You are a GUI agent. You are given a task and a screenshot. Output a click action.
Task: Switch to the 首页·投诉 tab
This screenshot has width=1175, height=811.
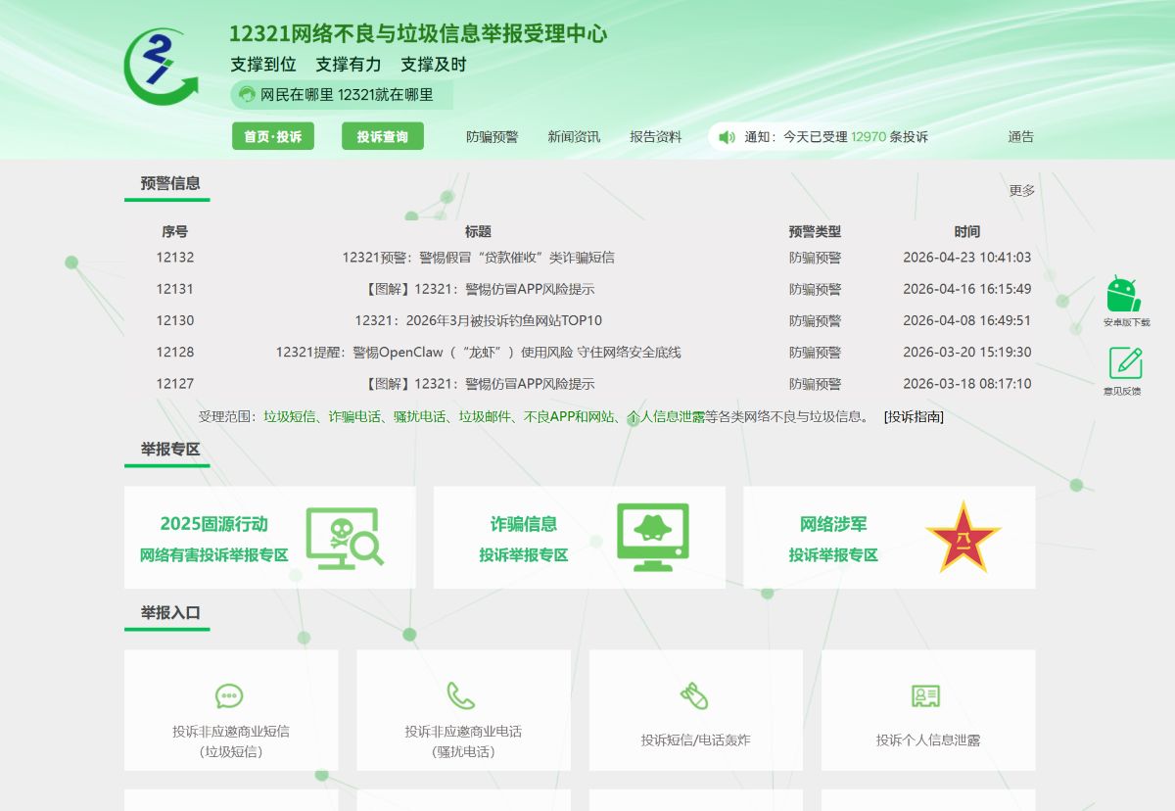[272, 135]
